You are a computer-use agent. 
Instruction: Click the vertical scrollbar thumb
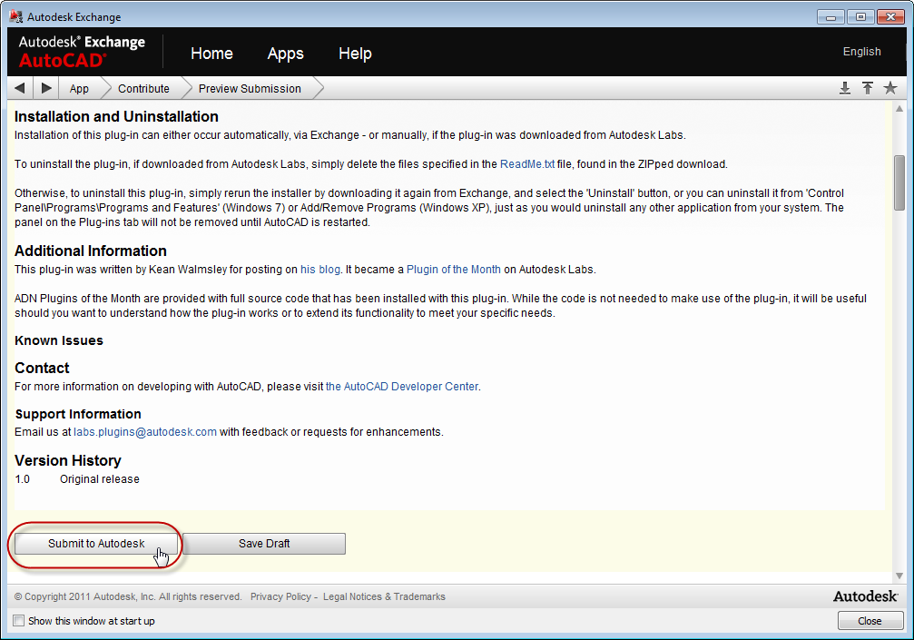coord(899,182)
